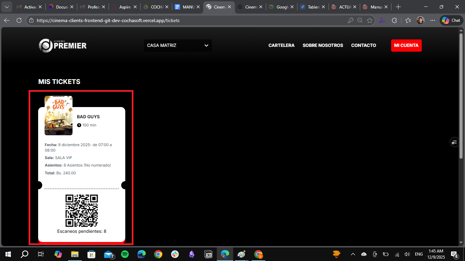
Task: Open the browser profile avatar
Action: pos(420,20)
